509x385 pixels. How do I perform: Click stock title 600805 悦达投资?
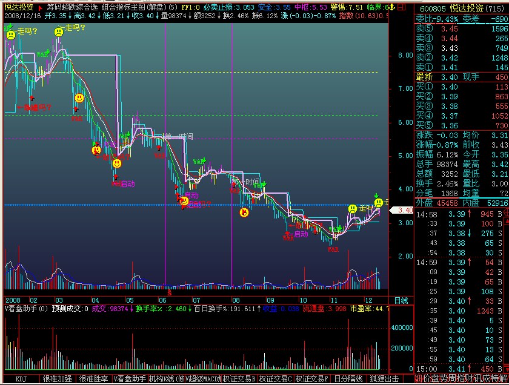tap(462, 8)
